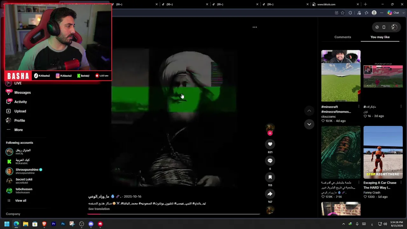
Task: Select the www.tiktok.com browser tab
Action: click(x=335, y=4)
